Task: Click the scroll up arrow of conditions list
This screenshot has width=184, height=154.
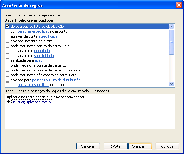Action: pyautogui.click(x=171, y=27)
